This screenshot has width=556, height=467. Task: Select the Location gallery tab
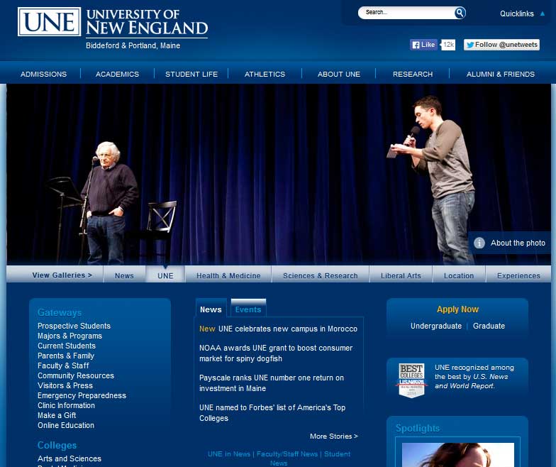pyautogui.click(x=459, y=275)
